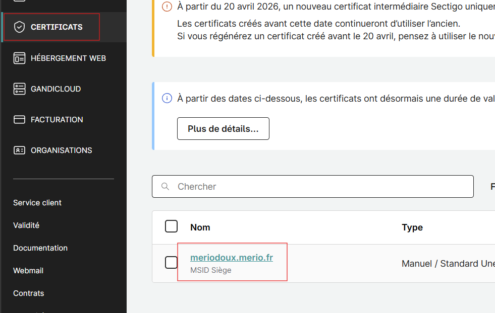Screen dimensions: 495x313
Task: Open Service client from the sidebar
Action: tap(37, 203)
